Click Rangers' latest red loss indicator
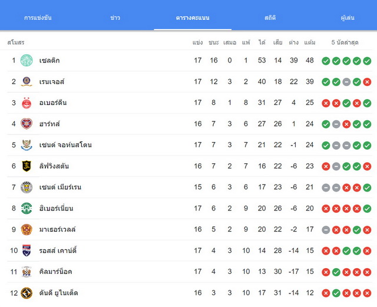 pyautogui.click(x=367, y=82)
